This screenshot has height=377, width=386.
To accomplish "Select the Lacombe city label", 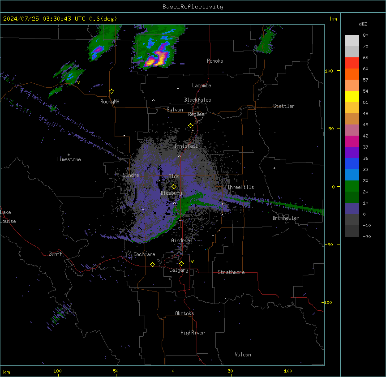I will pos(202,86).
